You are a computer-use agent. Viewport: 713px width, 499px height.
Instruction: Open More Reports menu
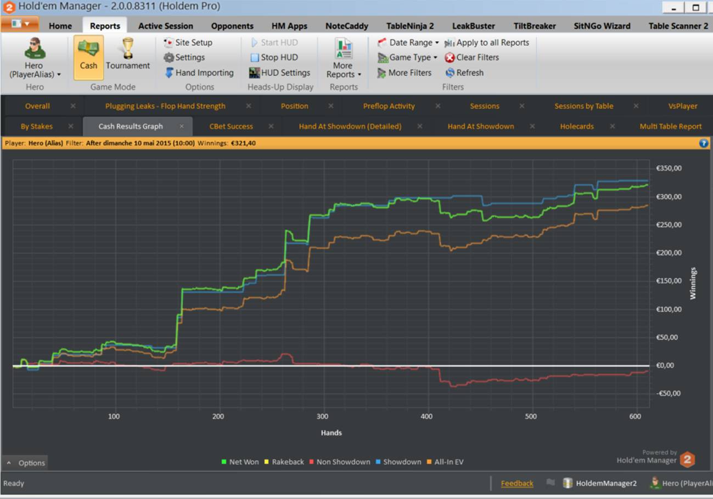coord(344,58)
